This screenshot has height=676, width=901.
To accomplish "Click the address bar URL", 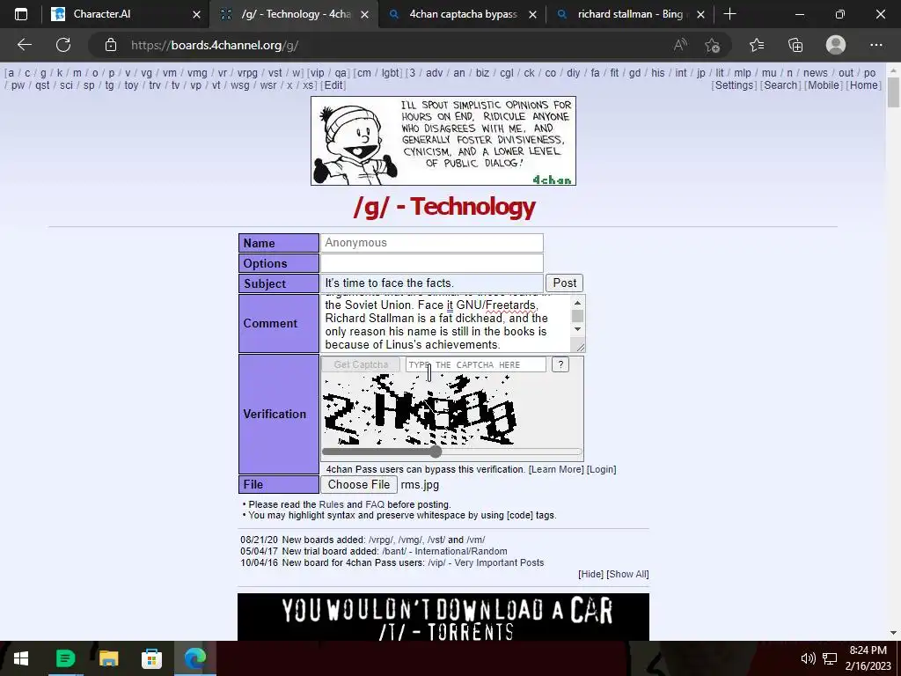I will (215, 46).
